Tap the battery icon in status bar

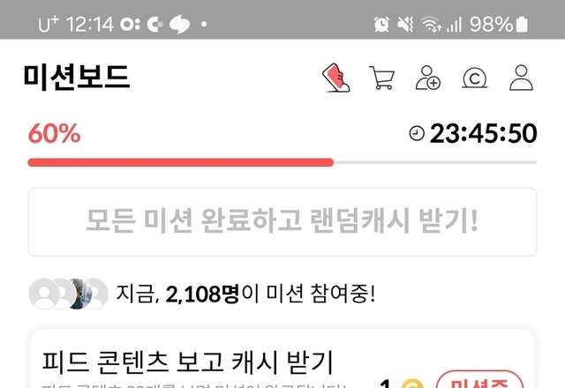[522, 25]
